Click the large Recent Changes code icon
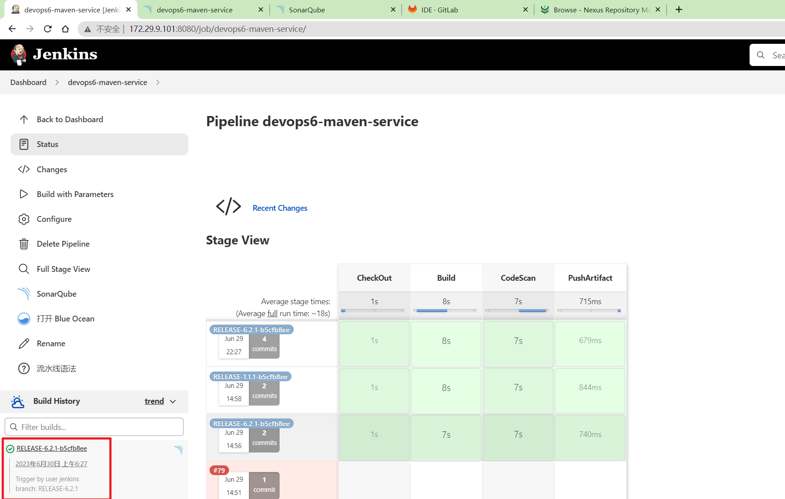 (229, 206)
